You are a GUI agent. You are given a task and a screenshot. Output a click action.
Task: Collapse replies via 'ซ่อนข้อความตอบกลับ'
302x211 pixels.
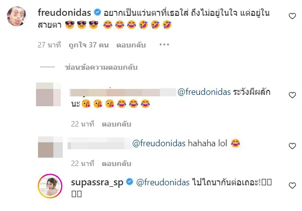(101, 67)
